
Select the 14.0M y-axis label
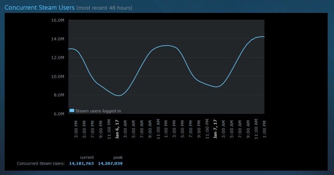[58, 39]
